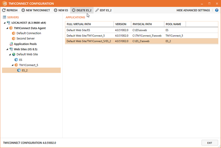Image resolution: width=221 pixels, height=148 pixels.
Task: Click the TM1Connect logo in title bar
Action: coord(4,3)
